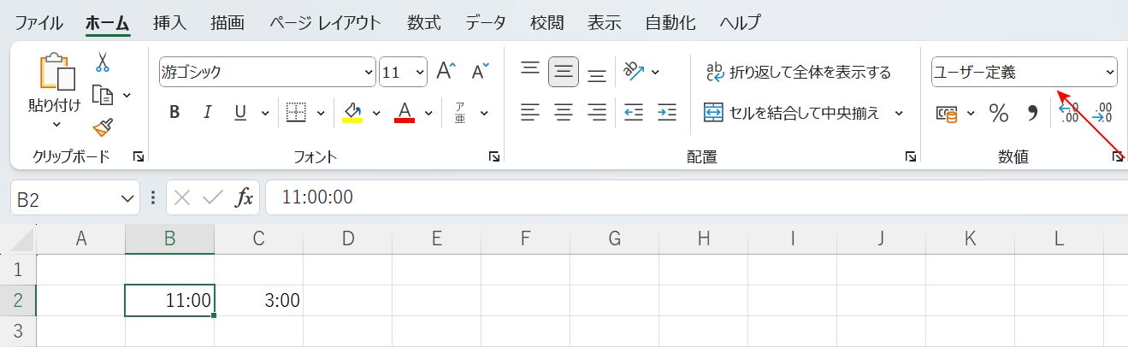Image resolution: width=1128 pixels, height=347 pixels.
Task: Click the Comma Style icon
Action: tap(1031, 113)
